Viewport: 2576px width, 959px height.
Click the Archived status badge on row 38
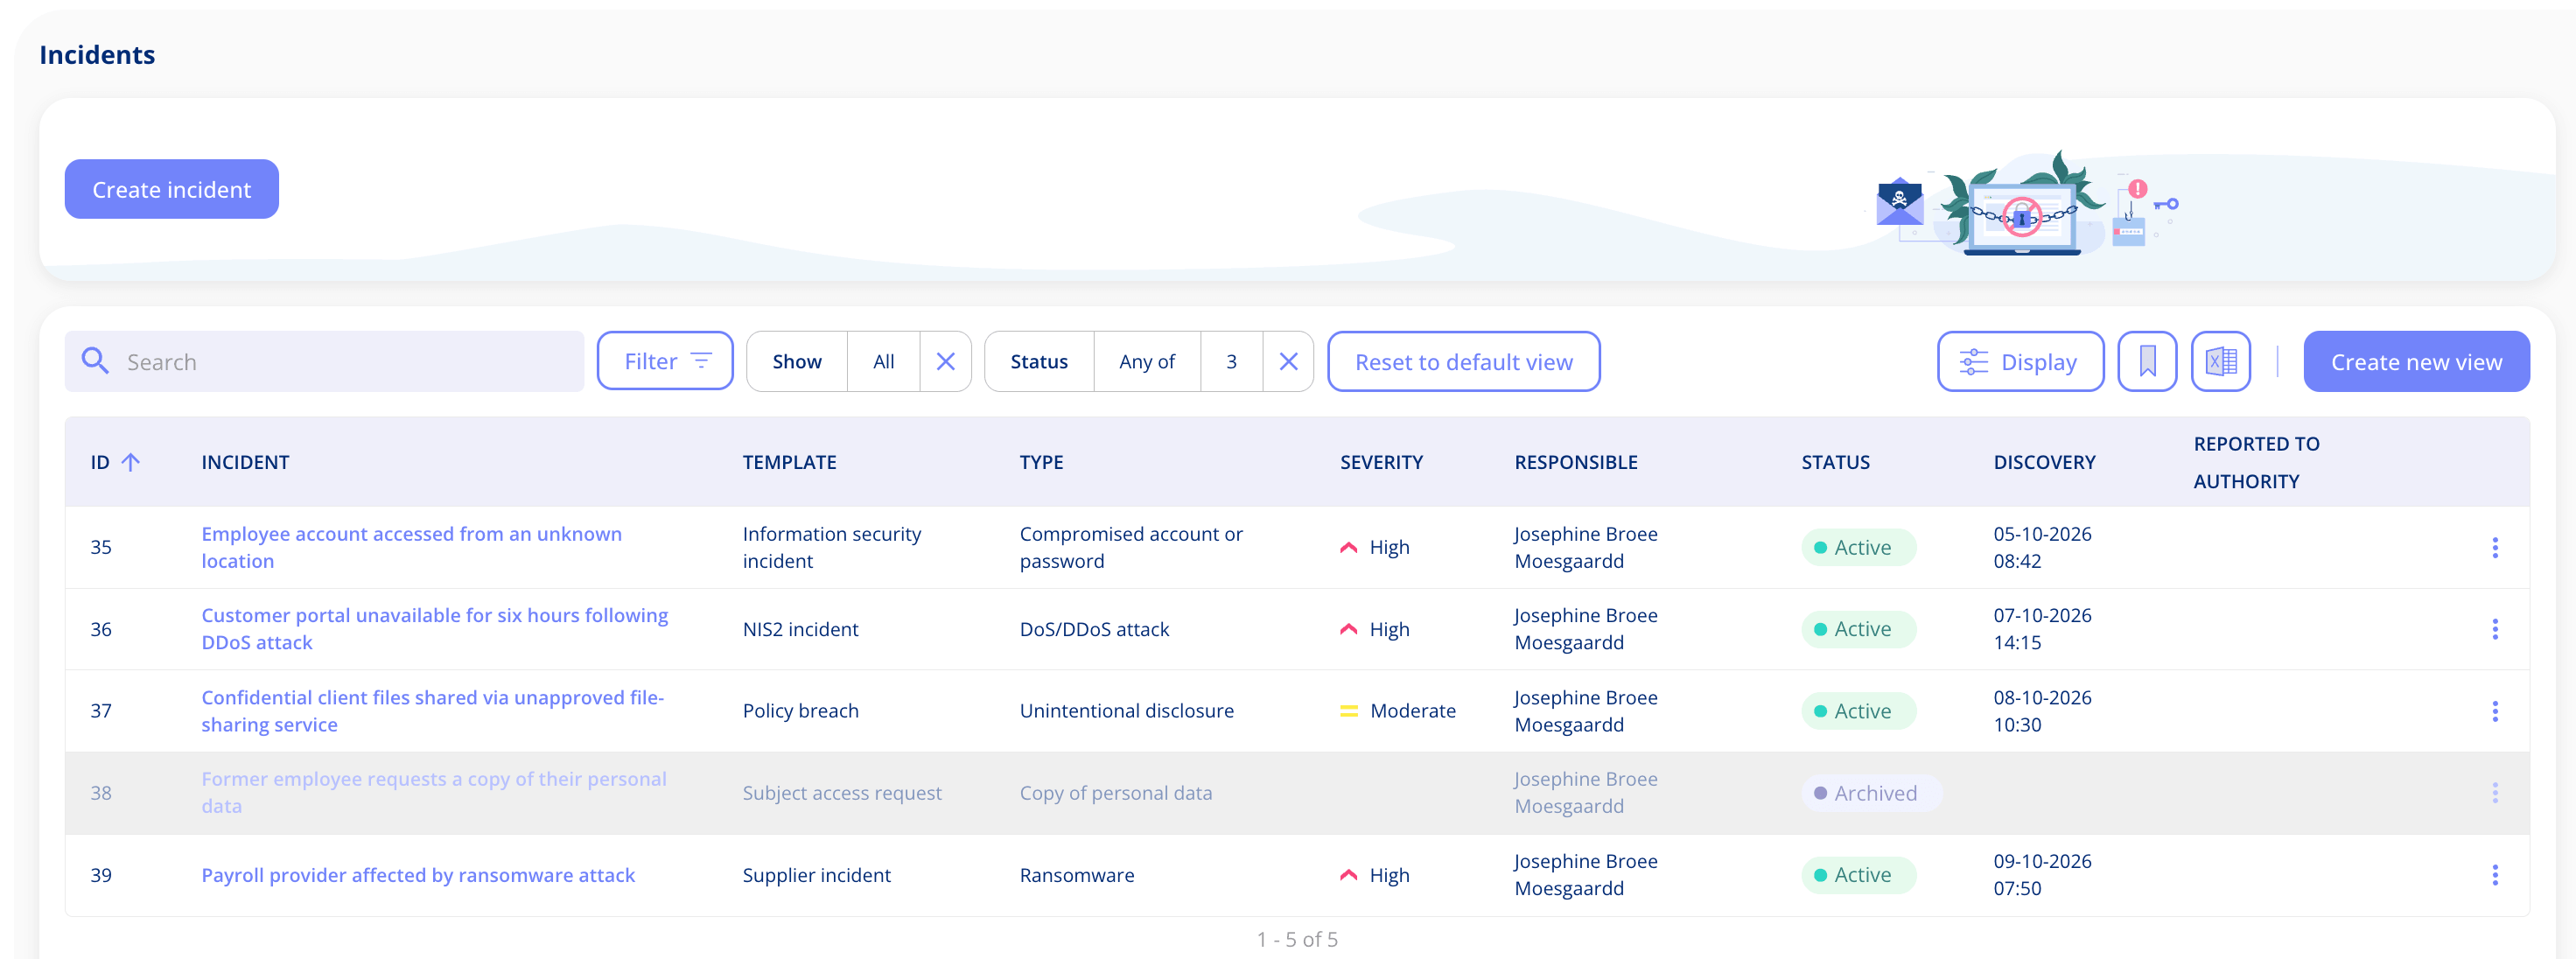1871,793
